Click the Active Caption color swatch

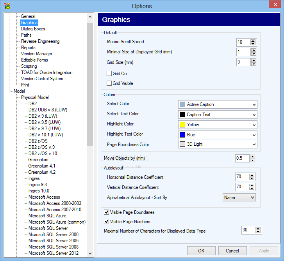tap(182, 104)
